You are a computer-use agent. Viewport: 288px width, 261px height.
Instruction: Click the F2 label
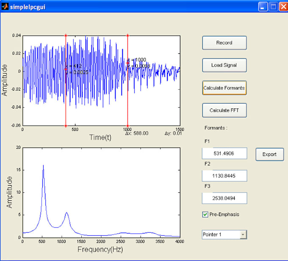tap(207, 164)
